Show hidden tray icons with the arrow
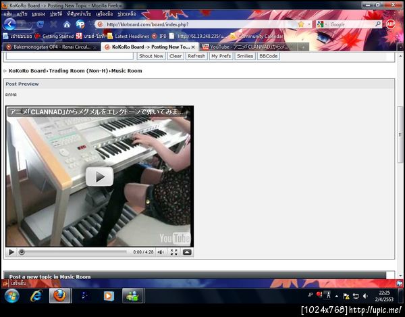 337,296
